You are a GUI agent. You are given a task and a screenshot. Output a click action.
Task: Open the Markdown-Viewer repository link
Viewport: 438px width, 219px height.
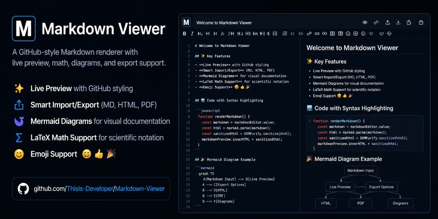(x=140, y=189)
